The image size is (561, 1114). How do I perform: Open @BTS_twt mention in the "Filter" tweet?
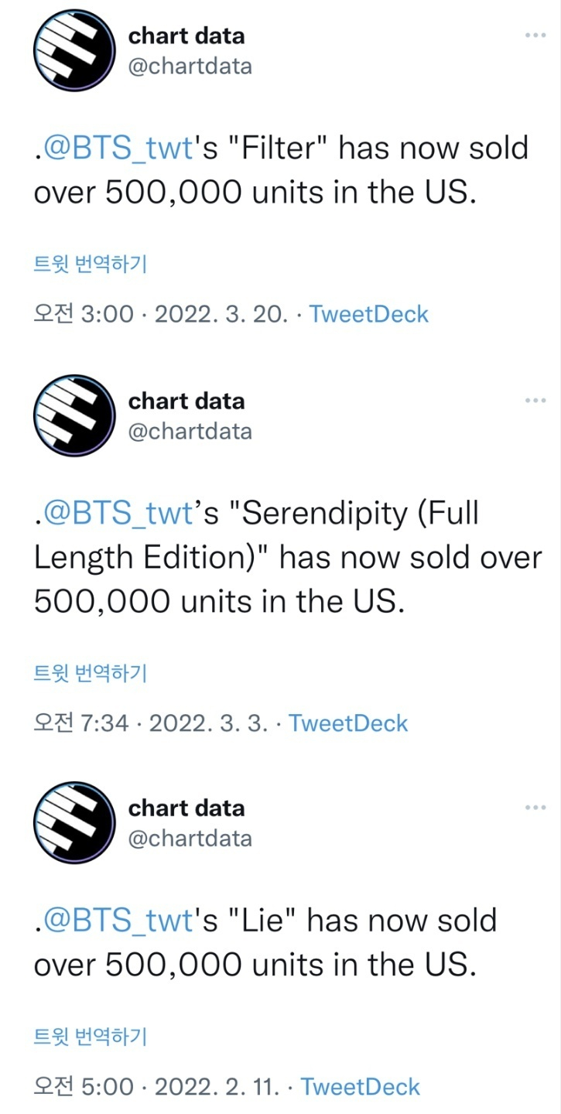coord(116,148)
